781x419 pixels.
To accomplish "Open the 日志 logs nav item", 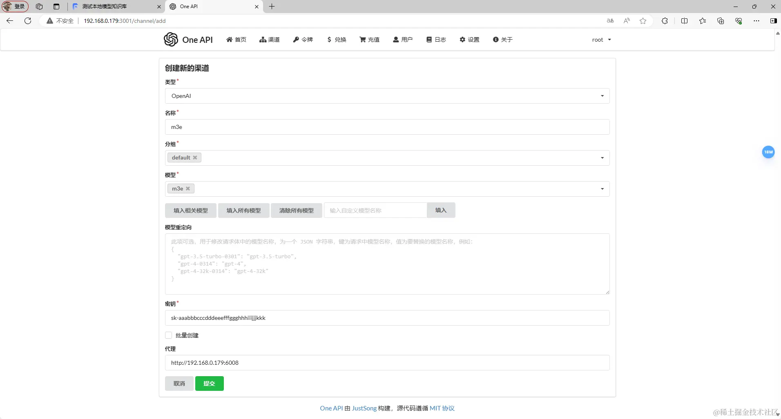I will [x=436, y=40].
